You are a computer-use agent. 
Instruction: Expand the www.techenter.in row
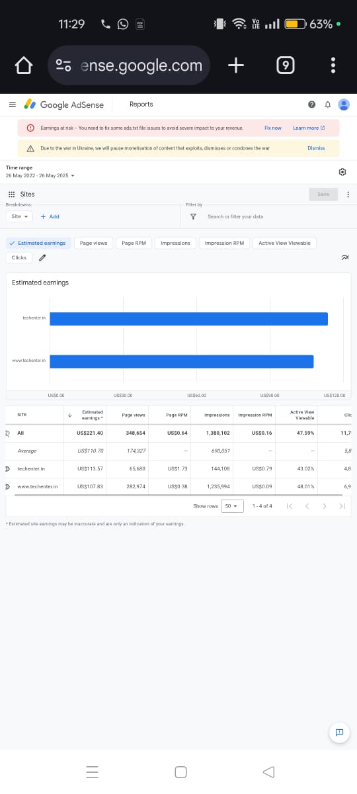click(x=7, y=486)
